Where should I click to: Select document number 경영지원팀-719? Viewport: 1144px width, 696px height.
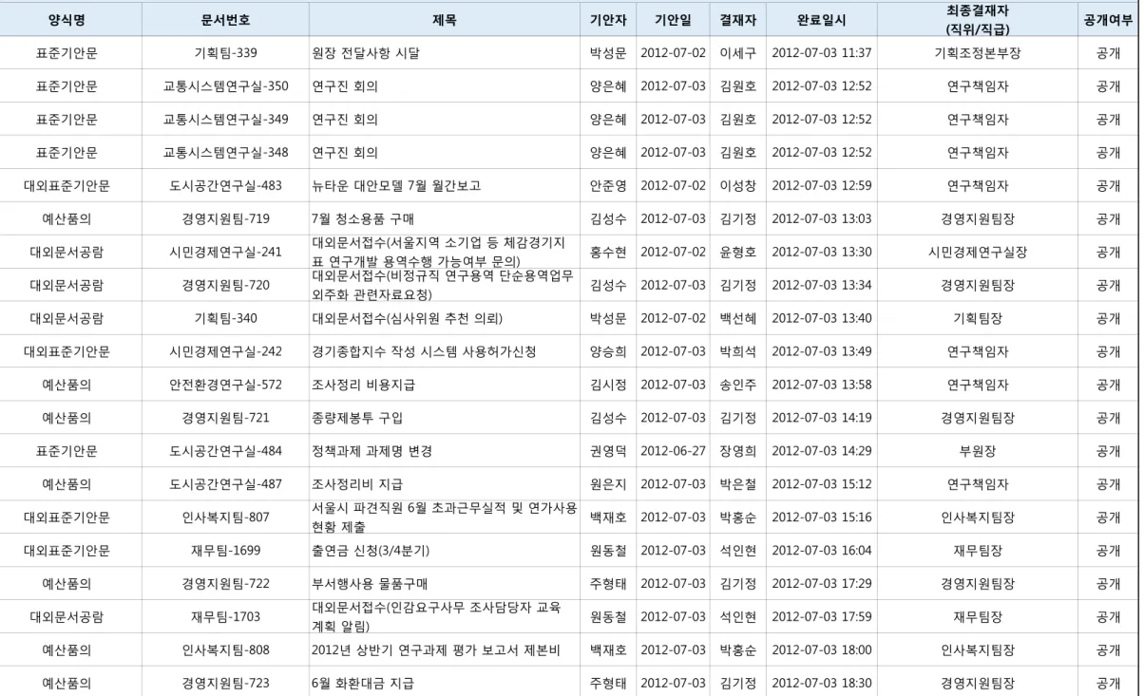tap(225, 219)
